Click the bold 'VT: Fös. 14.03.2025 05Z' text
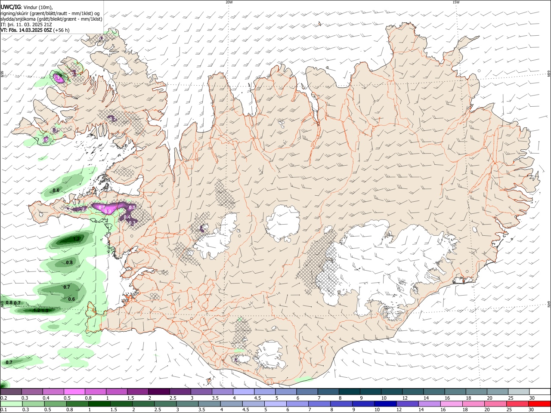This screenshot has width=551, height=413. pyautogui.click(x=26, y=30)
